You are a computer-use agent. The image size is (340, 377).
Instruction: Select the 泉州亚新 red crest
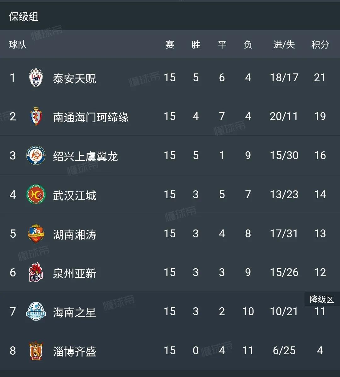coord(36,272)
